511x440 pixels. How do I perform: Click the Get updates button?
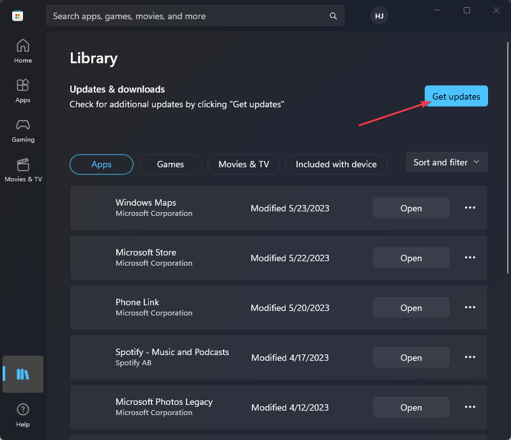456,96
